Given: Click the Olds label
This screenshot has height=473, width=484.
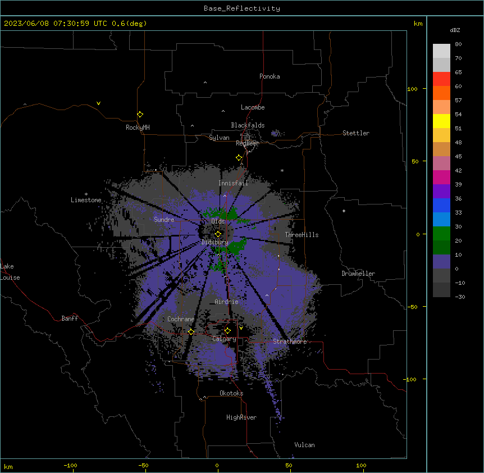Looking at the screenshot, I should point(218,221).
